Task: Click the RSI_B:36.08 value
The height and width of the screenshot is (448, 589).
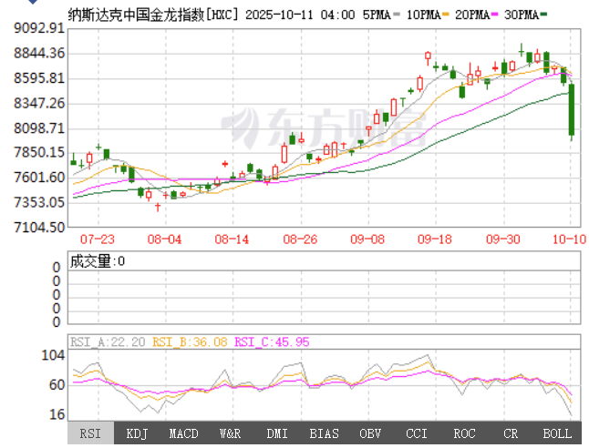Action: point(190,341)
